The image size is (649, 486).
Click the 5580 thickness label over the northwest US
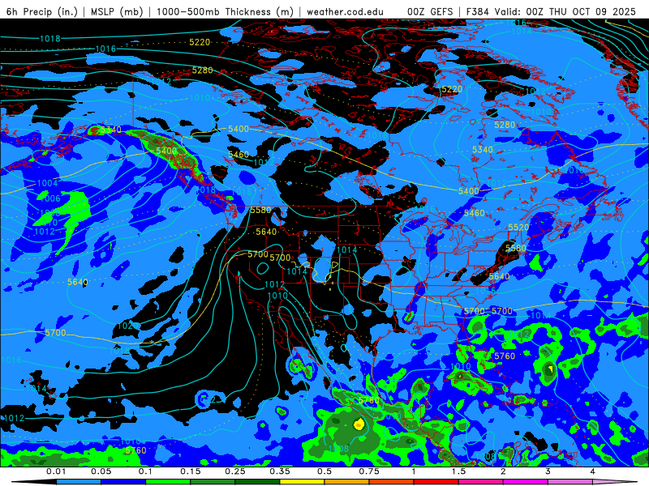point(260,211)
